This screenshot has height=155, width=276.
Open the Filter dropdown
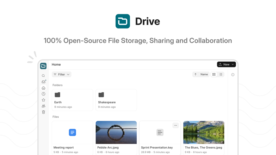pyautogui.click(x=61, y=74)
